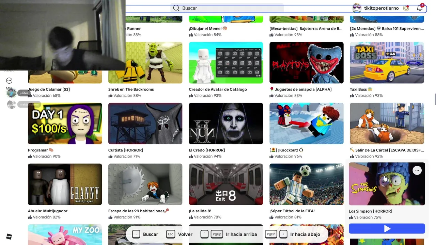436x245 pixels.
Task: Click the Balsa 101 Superviven title
Action: tap(387, 29)
